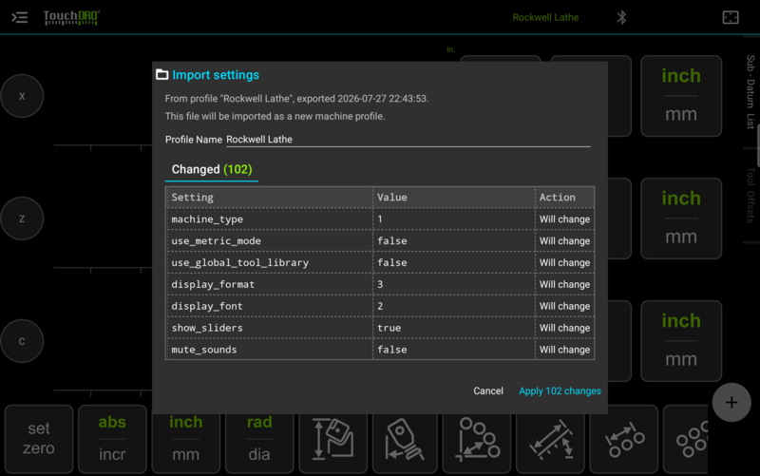Open the diagonal distance measurement function

(550, 439)
